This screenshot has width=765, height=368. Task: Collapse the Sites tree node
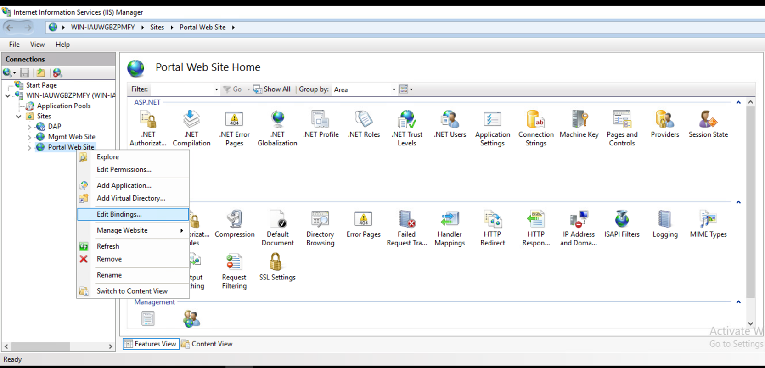tap(19, 117)
